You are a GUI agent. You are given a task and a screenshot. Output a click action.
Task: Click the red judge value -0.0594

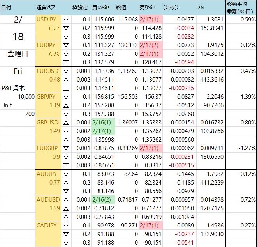click(x=180, y=62)
